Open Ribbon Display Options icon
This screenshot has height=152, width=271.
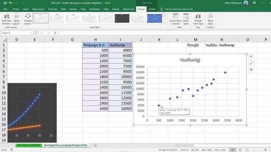click(254, 3)
